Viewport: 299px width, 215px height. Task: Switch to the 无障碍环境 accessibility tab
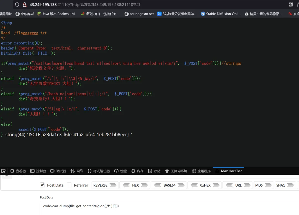point(176,171)
